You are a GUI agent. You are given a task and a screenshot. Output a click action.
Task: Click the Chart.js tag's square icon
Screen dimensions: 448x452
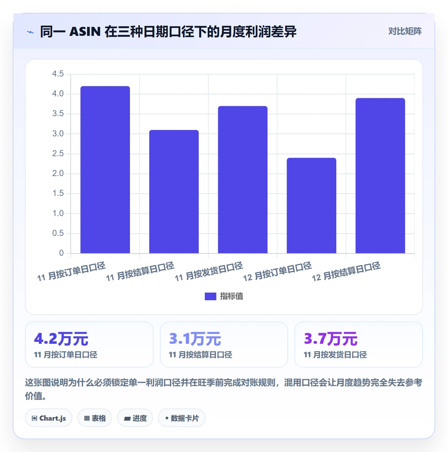35,418
